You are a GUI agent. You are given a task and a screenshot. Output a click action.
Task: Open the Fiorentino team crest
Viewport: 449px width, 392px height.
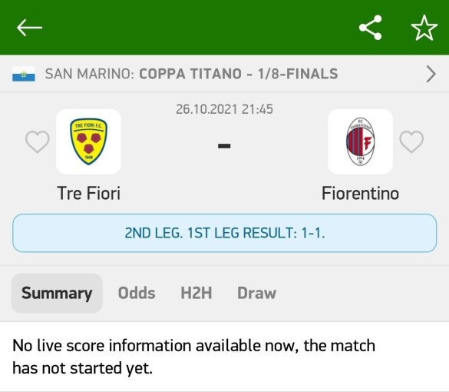pyautogui.click(x=360, y=141)
